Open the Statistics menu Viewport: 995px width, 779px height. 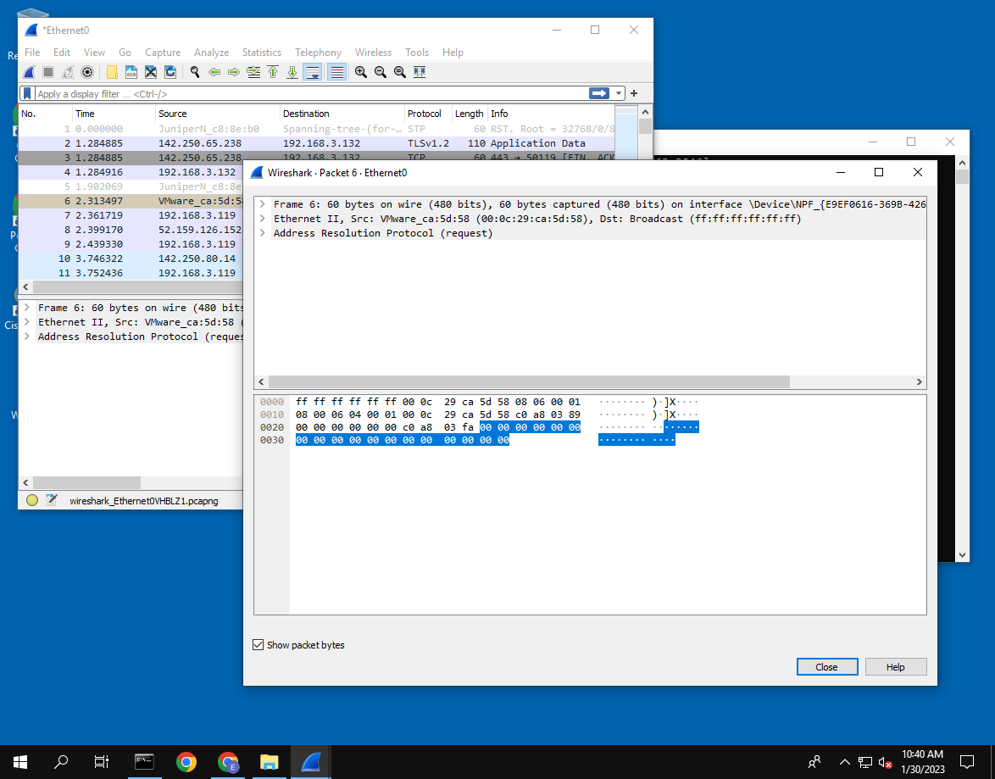click(x=261, y=53)
